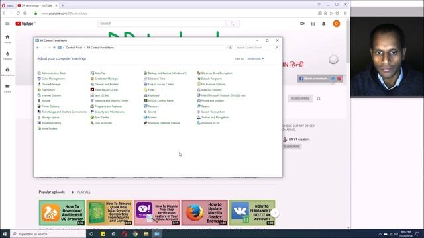The image size is (424, 238).
Task: Open Devices and Printers
Action: pos(105,84)
